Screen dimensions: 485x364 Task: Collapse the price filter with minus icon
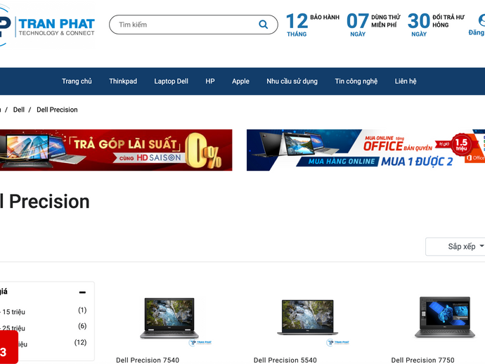coord(82,292)
